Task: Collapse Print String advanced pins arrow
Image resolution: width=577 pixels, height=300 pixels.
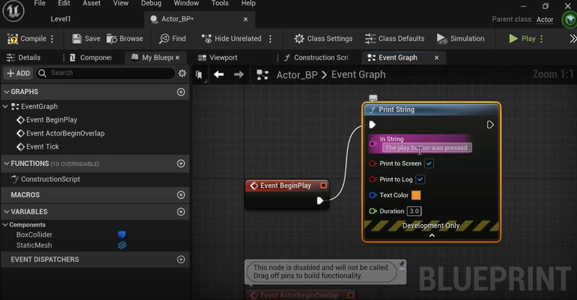Action: click(x=432, y=235)
